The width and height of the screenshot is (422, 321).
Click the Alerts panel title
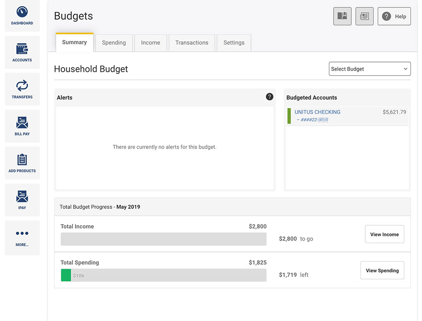(65, 98)
